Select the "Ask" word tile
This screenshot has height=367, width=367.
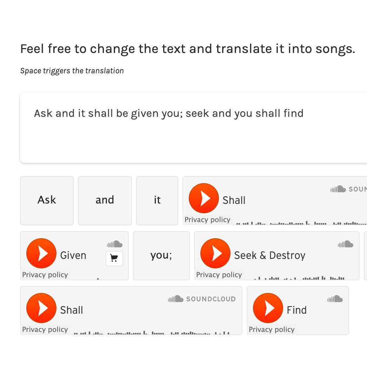pos(47,200)
